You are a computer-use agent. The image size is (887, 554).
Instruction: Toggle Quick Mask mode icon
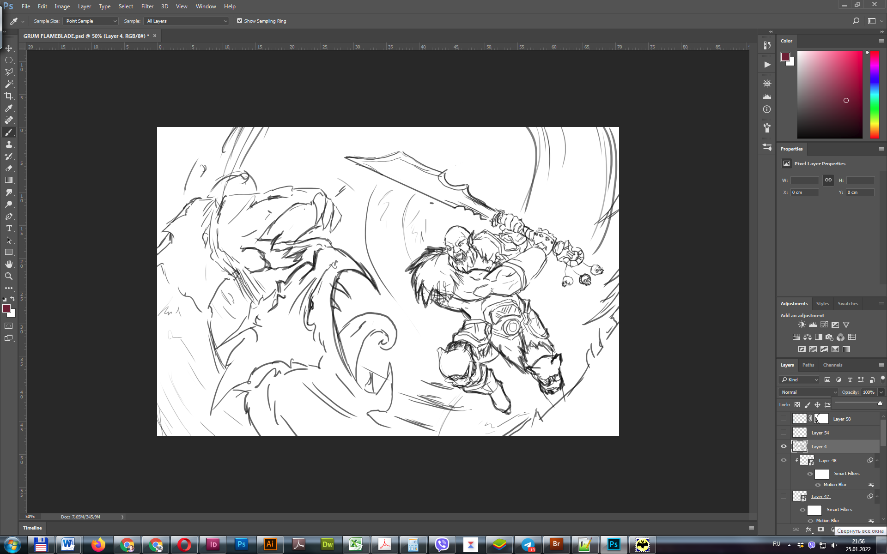click(x=9, y=326)
